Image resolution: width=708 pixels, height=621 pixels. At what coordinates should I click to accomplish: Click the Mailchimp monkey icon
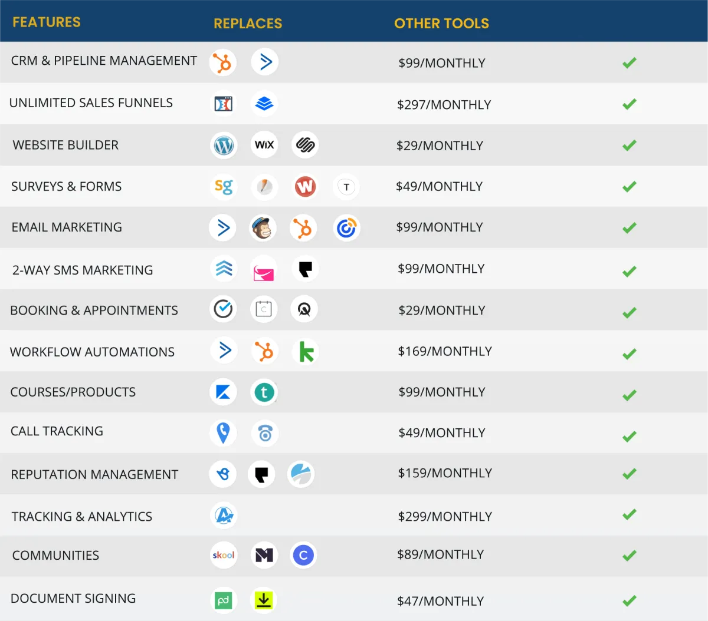[x=263, y=228]
